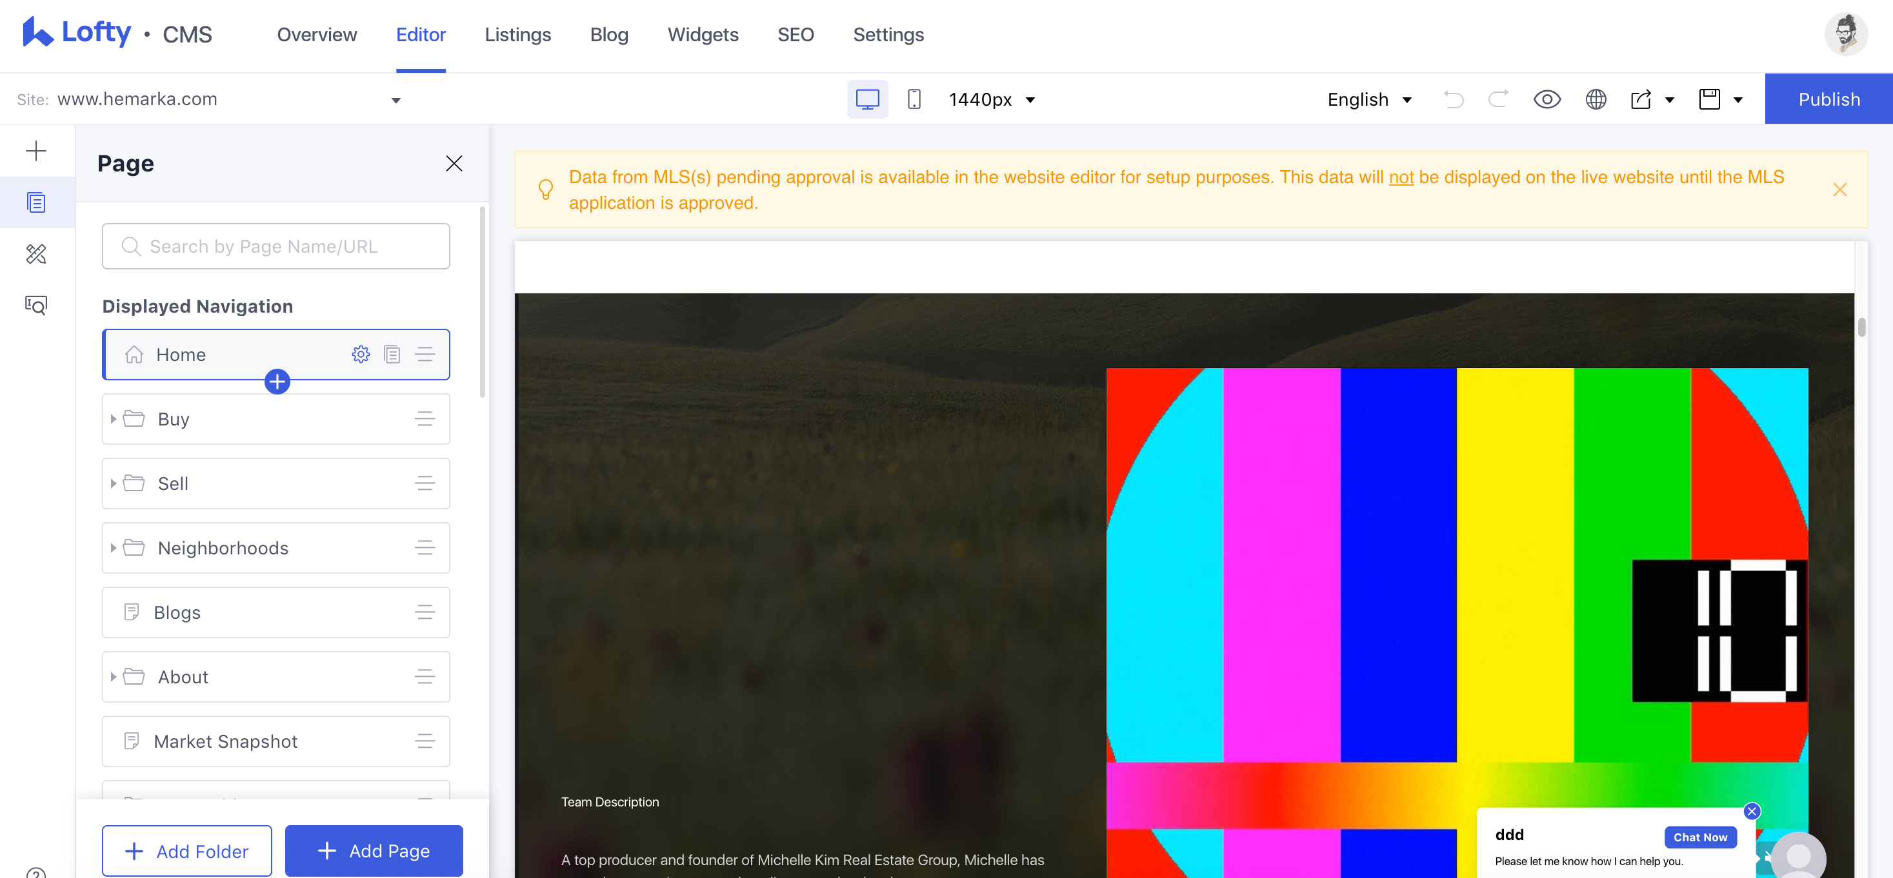
Task: Click the Home page copy icon
Action: (392, 355)
